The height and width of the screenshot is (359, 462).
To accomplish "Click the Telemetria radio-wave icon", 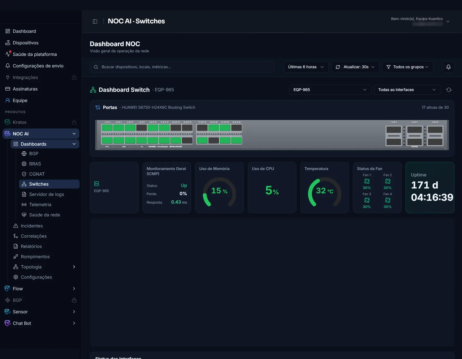I will coord(24,205).
